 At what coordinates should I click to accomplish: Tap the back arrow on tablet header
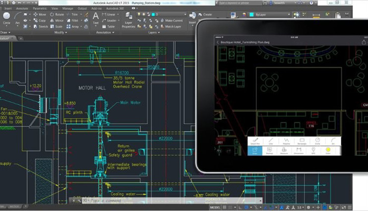point(218,42)
